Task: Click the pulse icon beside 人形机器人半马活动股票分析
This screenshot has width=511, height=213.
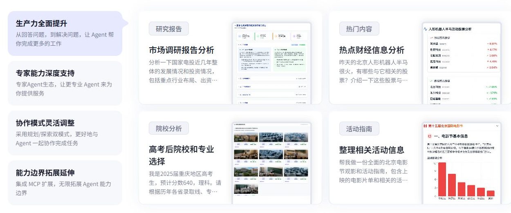Action: point(425,29)
